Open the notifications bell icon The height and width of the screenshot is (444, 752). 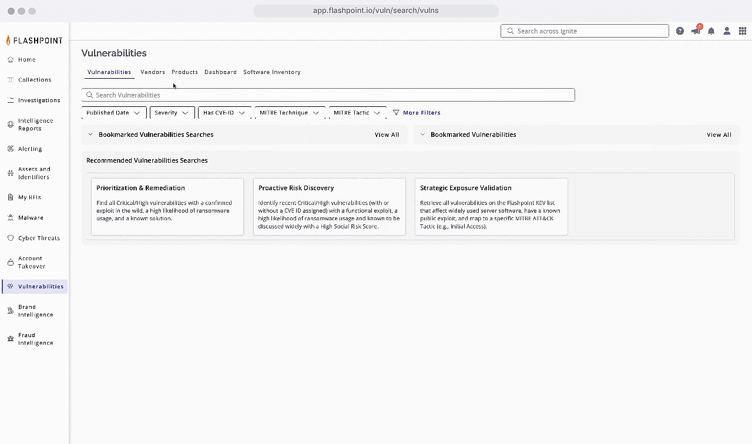click(x=711, y=31)
